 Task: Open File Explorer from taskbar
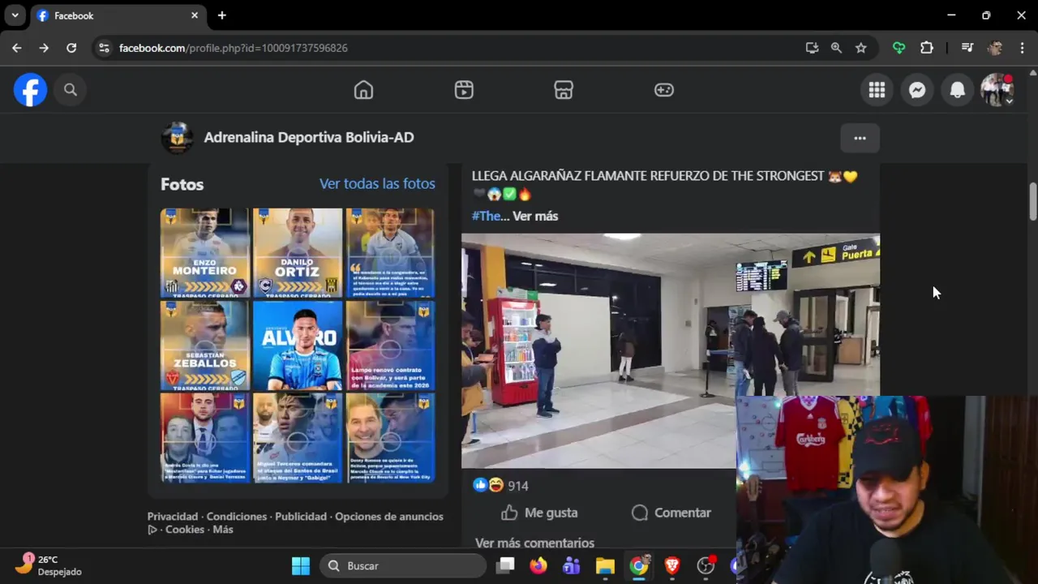tap(605, 566)
